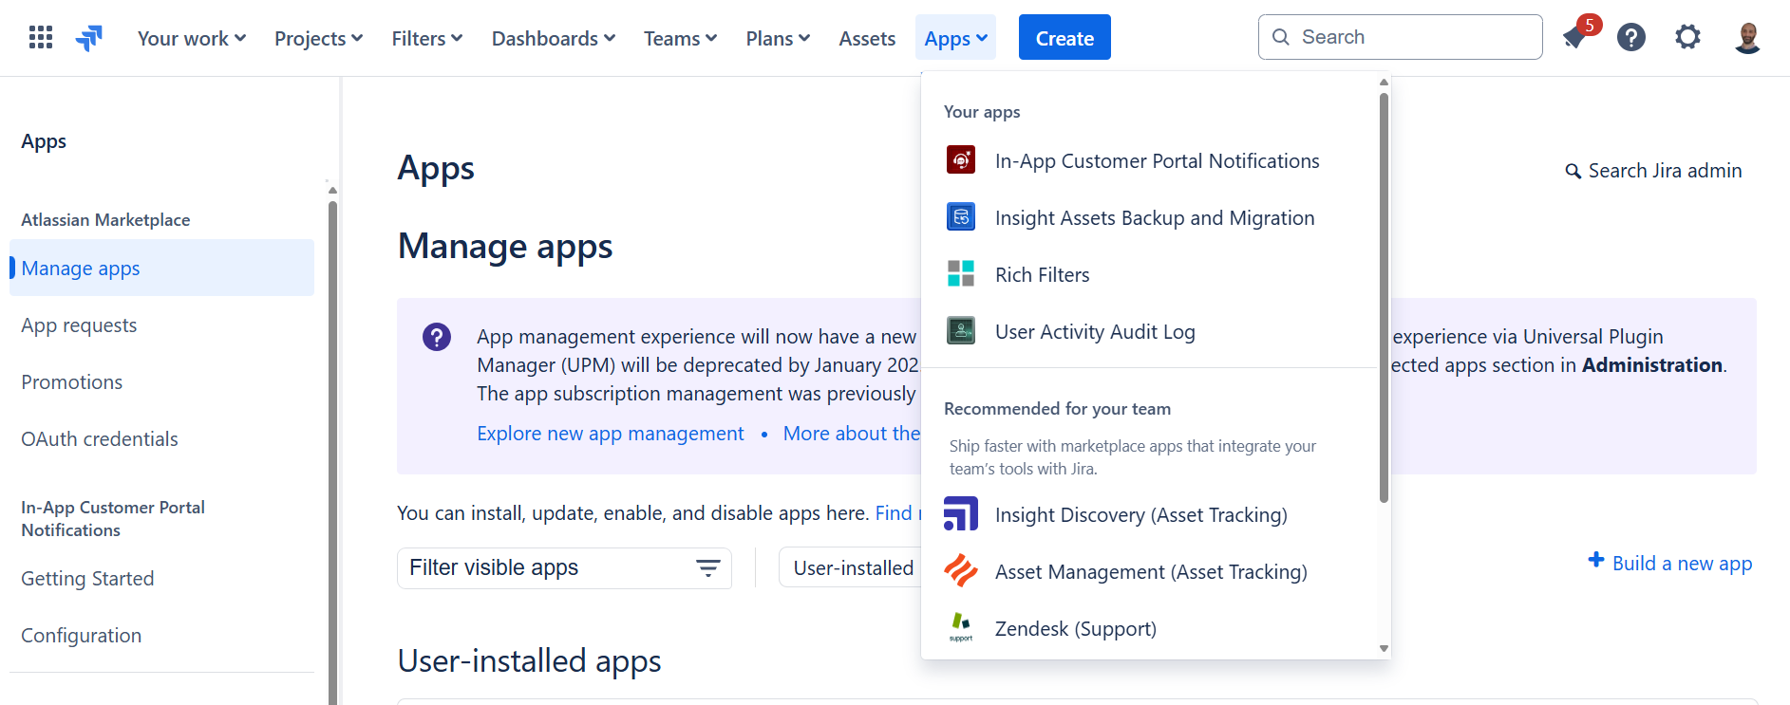Click the dropdown scroll-down arrow

coord(1384,649)
